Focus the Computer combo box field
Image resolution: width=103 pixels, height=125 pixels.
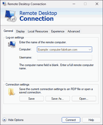[x=65, y=49]
